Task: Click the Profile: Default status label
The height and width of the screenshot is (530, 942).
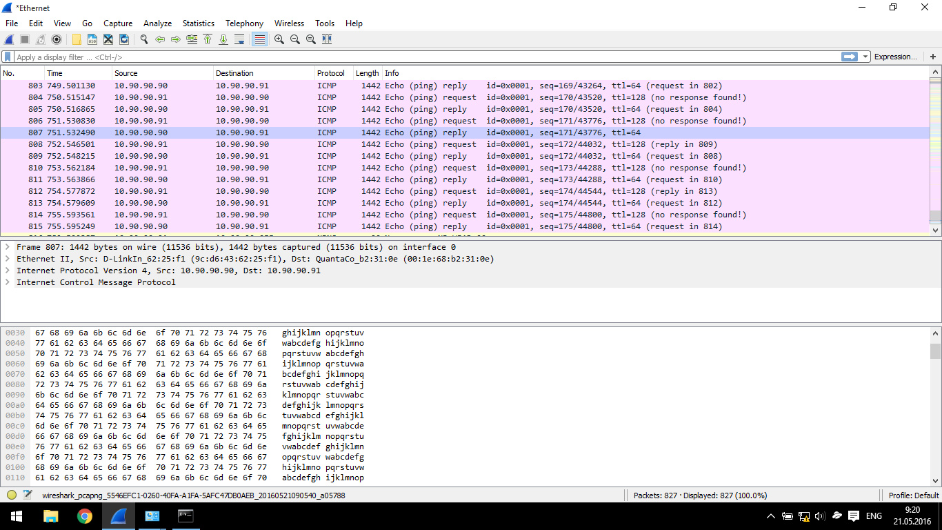Action: [x=913, y=495]
